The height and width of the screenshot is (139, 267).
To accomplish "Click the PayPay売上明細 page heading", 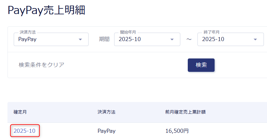I will [46, 10].
